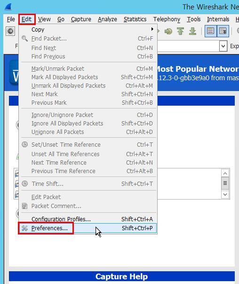Click the list scroll up arrow
The image size is (239, 284).
tap(225, 174)
